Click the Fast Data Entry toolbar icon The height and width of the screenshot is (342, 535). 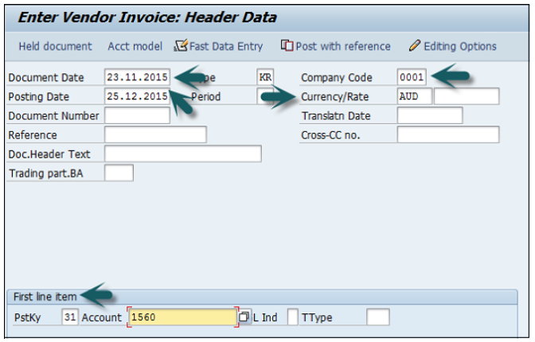point(180,46)
